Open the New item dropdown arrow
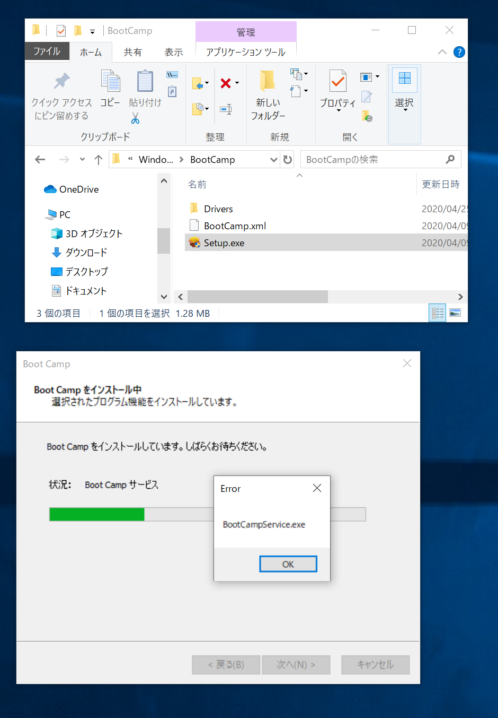The image size is (498, 718). pyautogui.click(x=306, y=74)
